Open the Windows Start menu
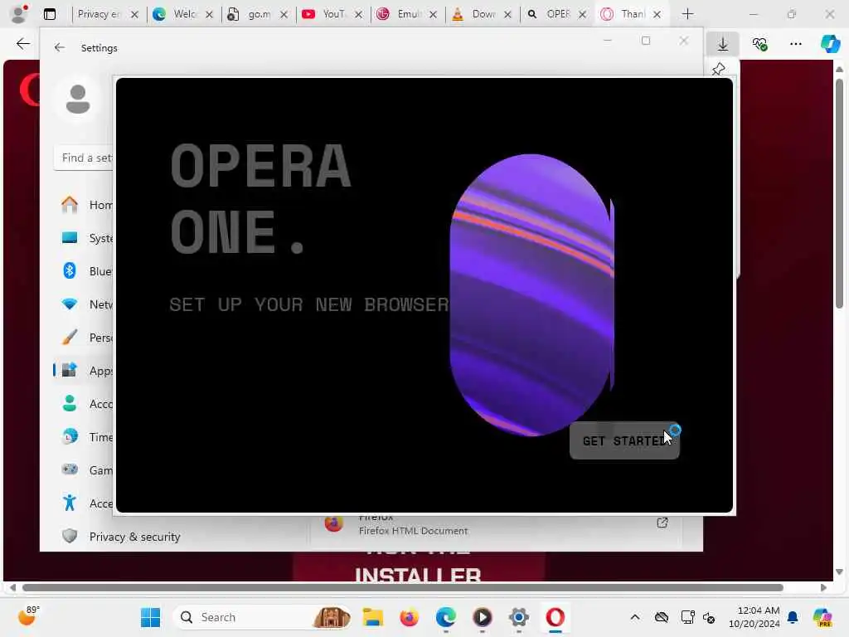 [150, 617]
